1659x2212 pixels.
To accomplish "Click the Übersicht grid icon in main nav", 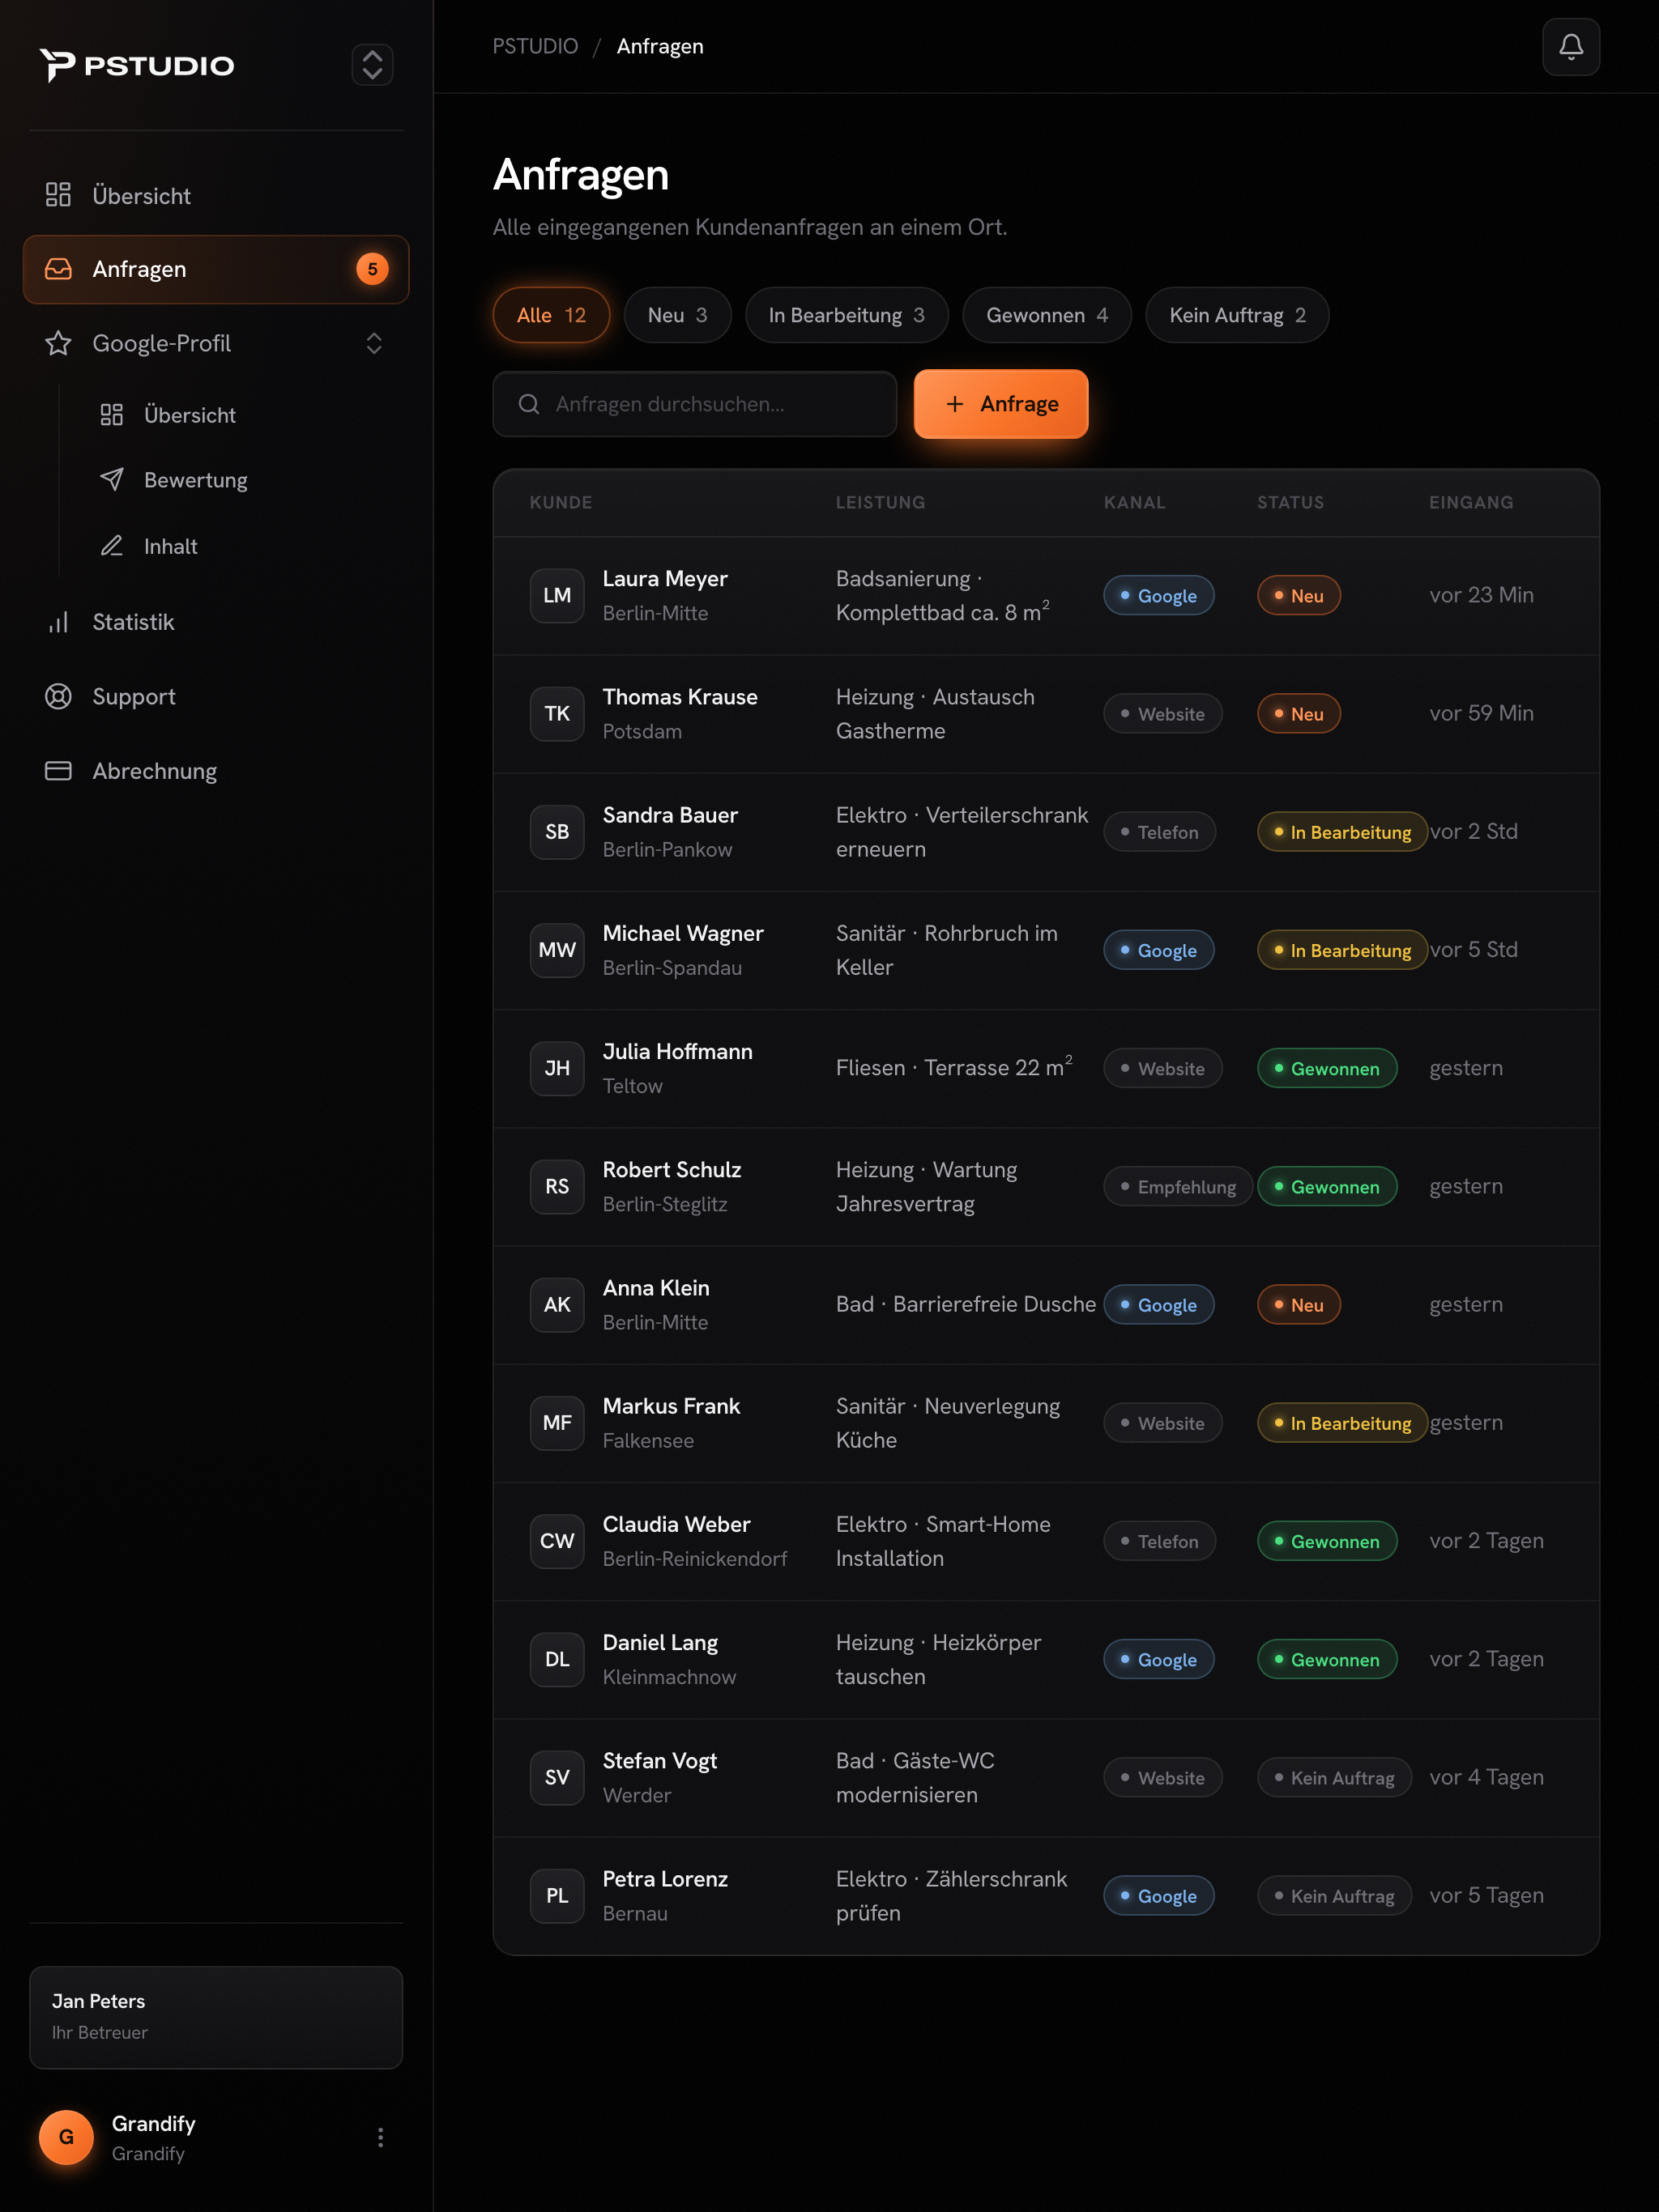I will pyautogui.click(x=58, y=194).
